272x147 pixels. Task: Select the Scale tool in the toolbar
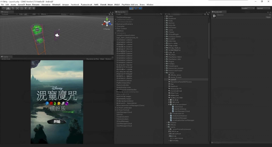tap(17, 8)
